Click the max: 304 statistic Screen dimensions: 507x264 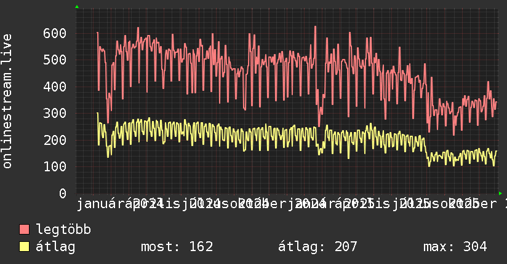tap(455, 247)
